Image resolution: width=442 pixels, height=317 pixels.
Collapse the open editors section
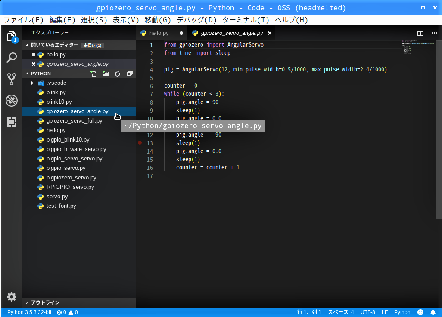click(27, 45)
